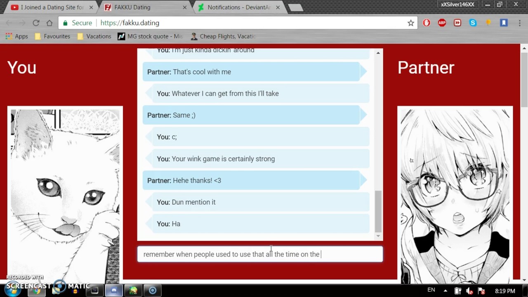
Task: Go to the browser home page icon
Action: [49, 23]
